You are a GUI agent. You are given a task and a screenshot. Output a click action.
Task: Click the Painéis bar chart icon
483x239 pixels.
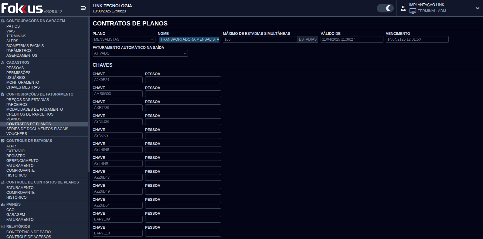coord(3,204)
